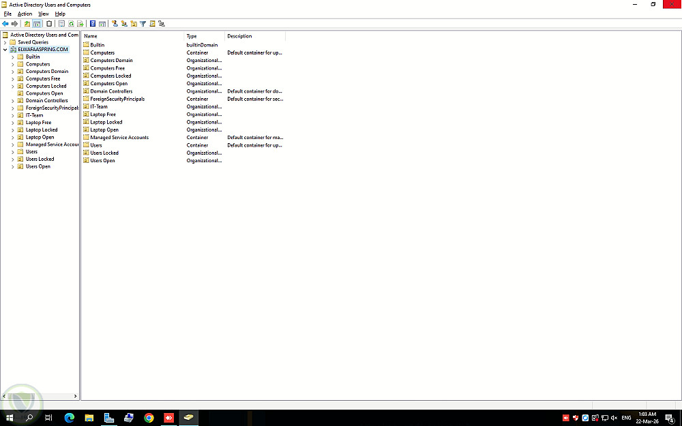682x426 pixels.
Task: Open Task View from the taskbar
Action: 48,418
